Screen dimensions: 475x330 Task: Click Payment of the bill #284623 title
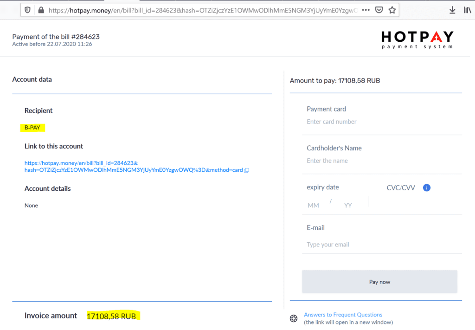click(x=56, y=37)
